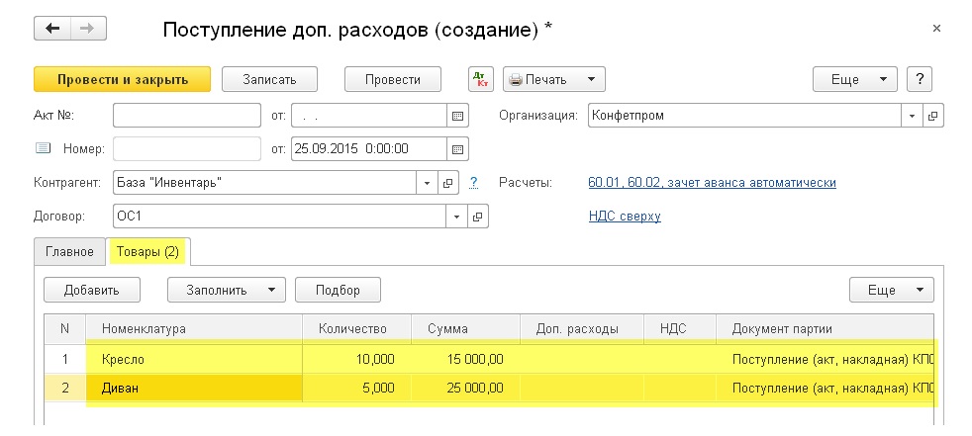
Task: Click the Записать button
Action: pos(269,79)
